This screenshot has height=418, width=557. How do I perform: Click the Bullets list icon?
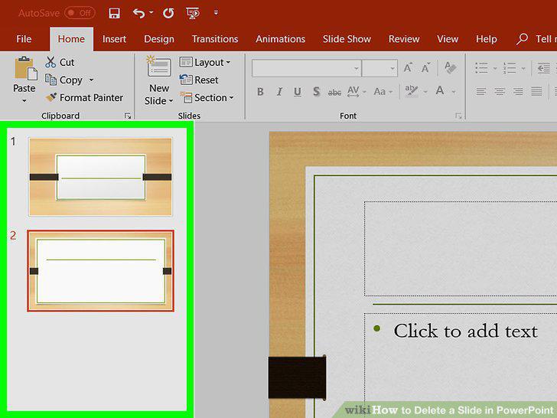[481, 67]
